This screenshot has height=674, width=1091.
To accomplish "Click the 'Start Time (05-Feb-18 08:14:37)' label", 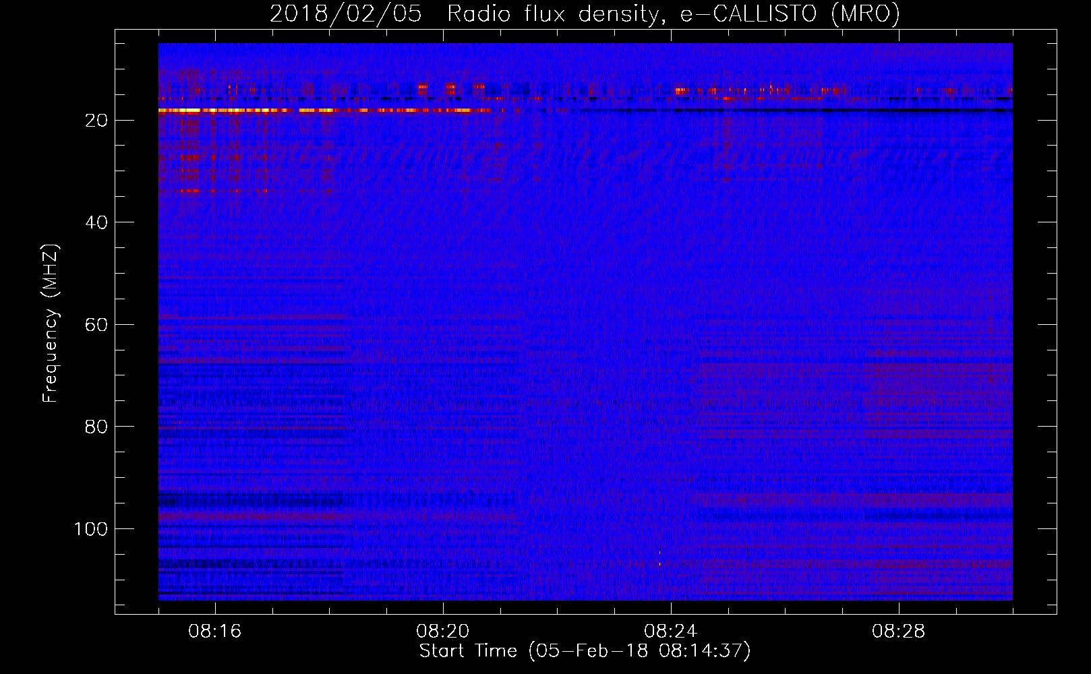I will coord(585,651).
